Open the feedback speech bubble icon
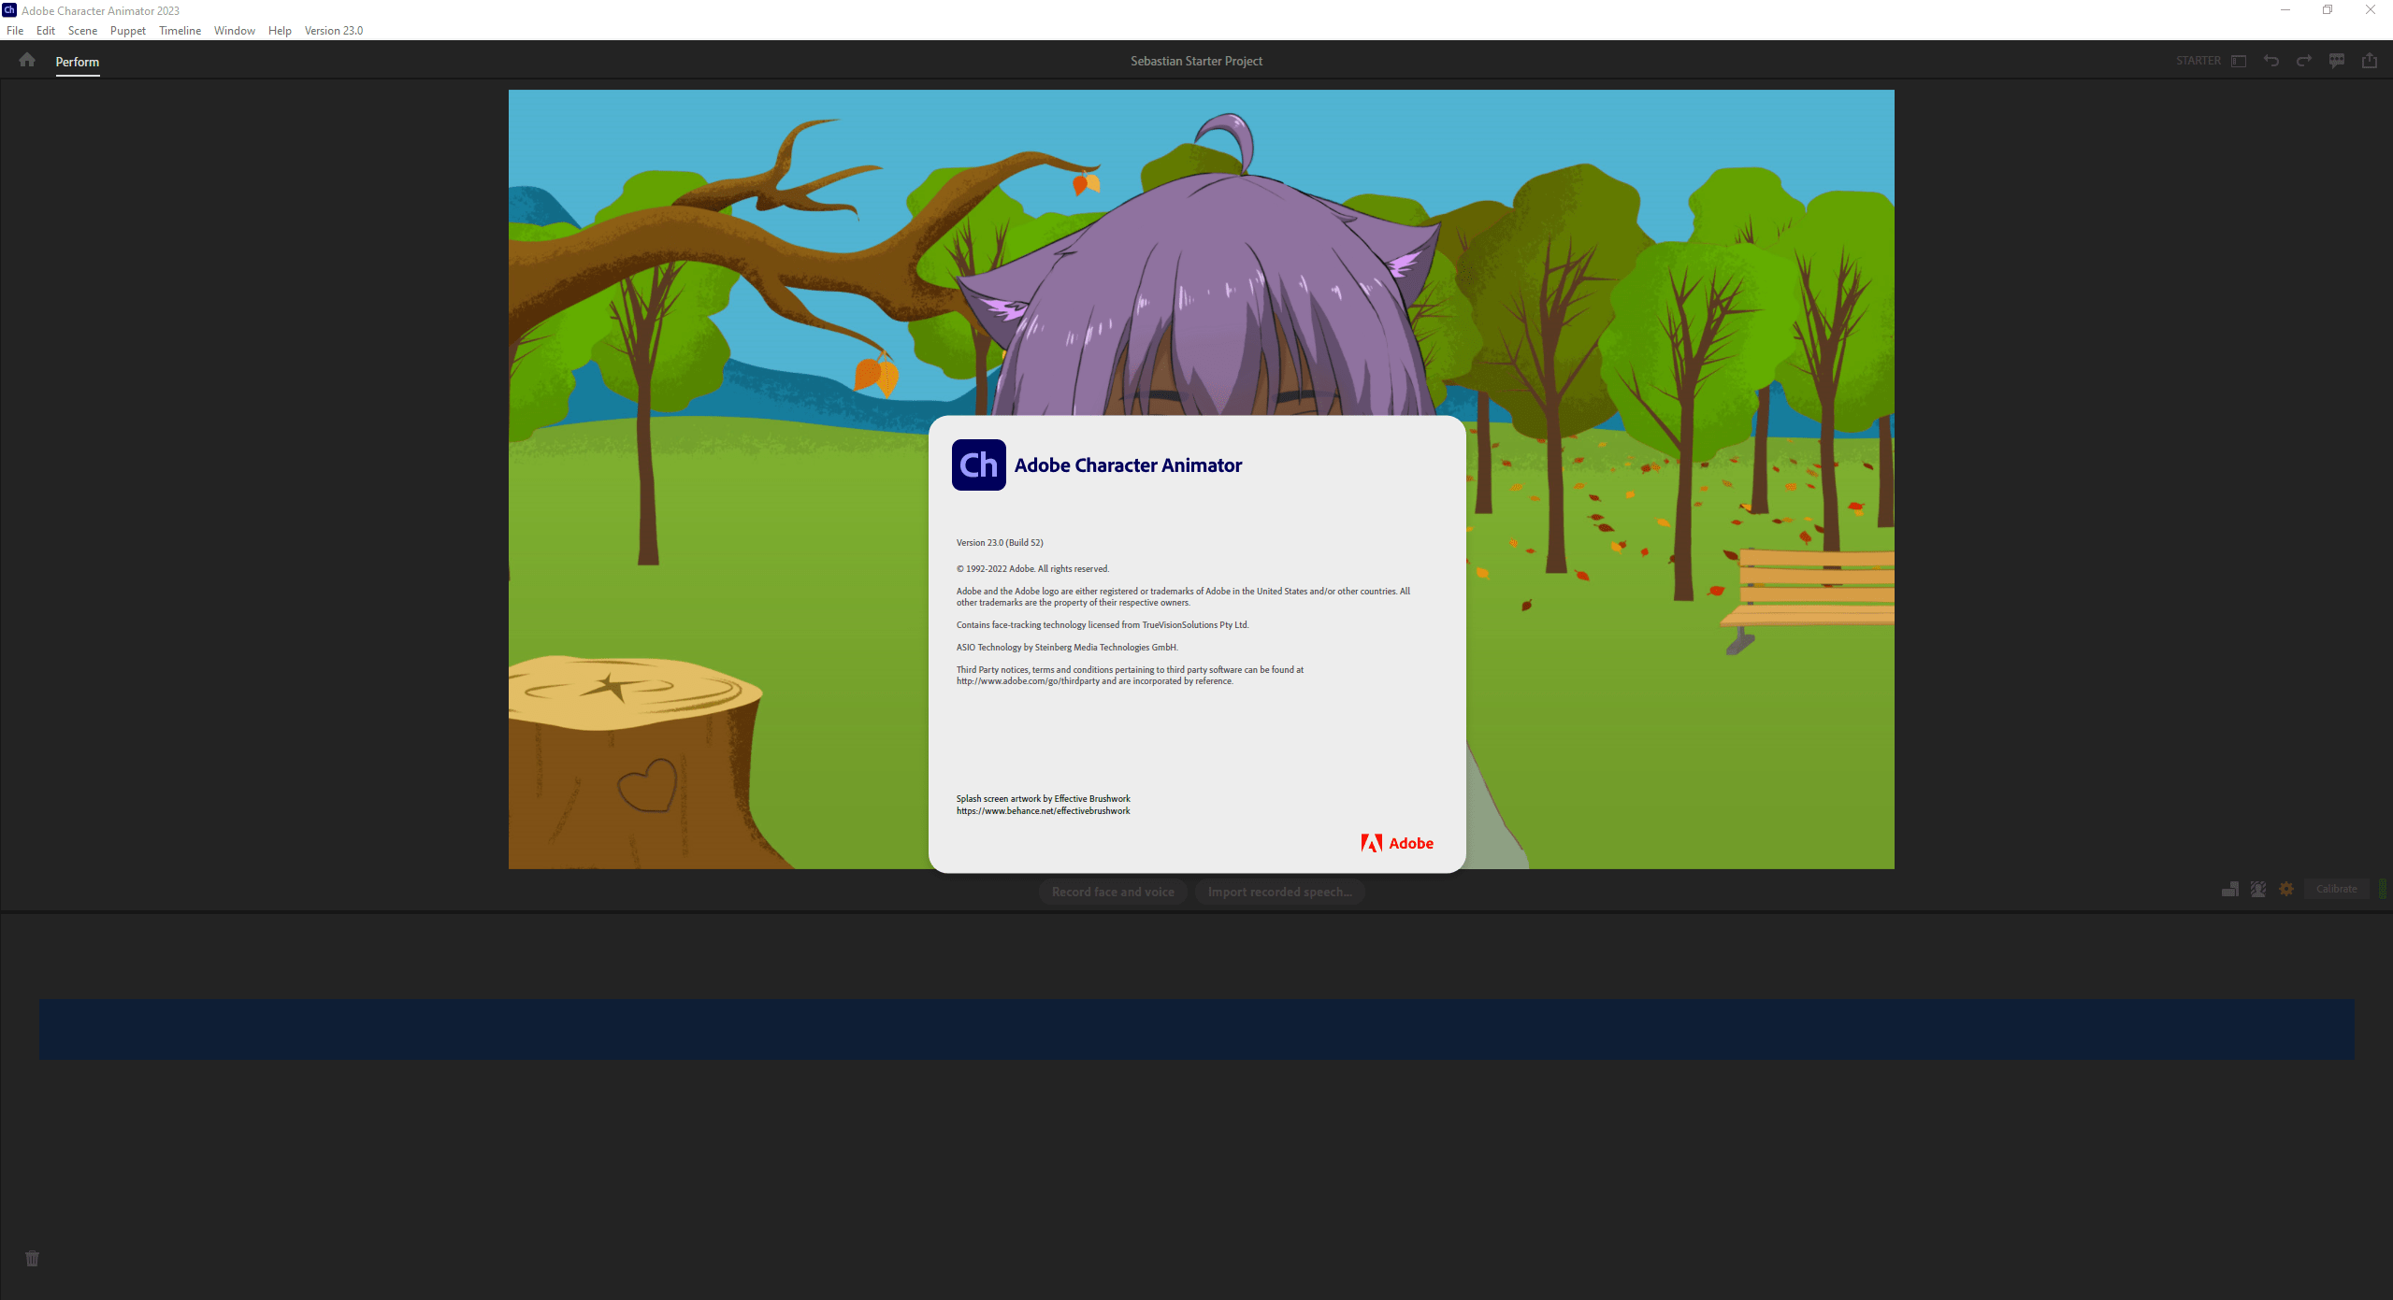This screenshot has height=1300, width=2393. point(2337,61)
